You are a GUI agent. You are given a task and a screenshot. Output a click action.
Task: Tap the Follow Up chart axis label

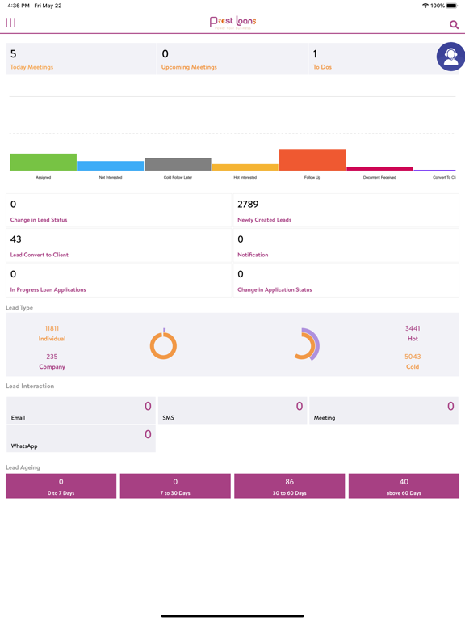click(312, 177)
